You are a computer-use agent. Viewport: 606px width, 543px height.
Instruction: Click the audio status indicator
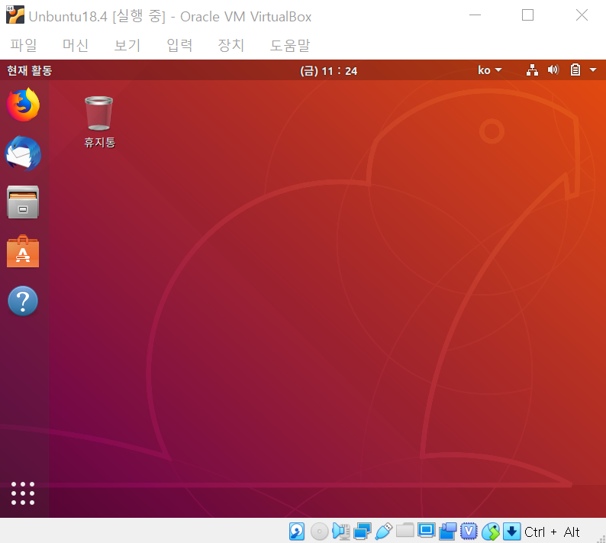(341, 532)
